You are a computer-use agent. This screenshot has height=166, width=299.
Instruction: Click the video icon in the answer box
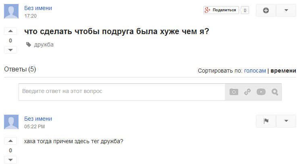[261, 92]
